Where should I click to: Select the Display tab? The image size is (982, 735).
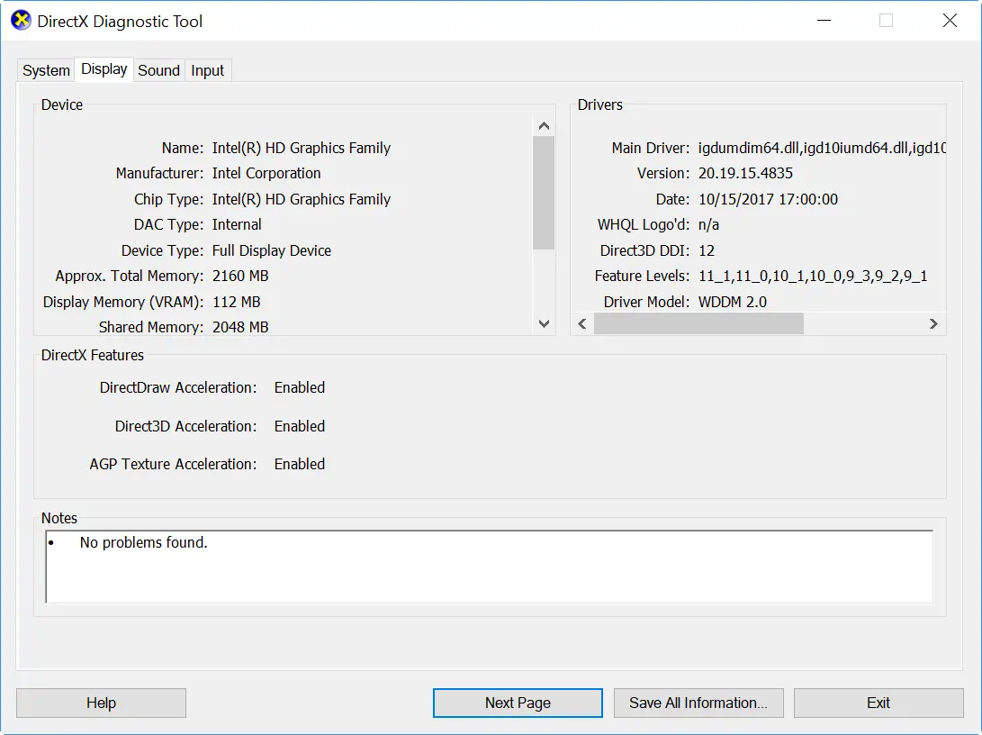point(104,68)
